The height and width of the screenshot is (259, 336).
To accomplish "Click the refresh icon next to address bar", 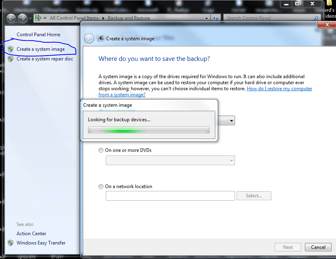I will coord(216,18).
